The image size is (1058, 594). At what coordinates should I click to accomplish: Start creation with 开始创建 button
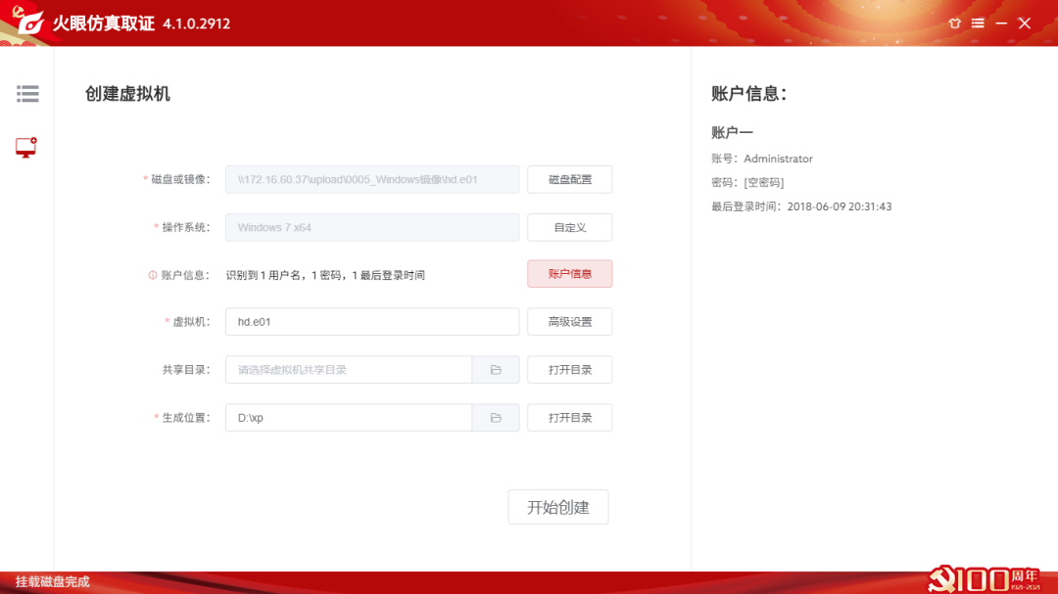coord(558,507)
